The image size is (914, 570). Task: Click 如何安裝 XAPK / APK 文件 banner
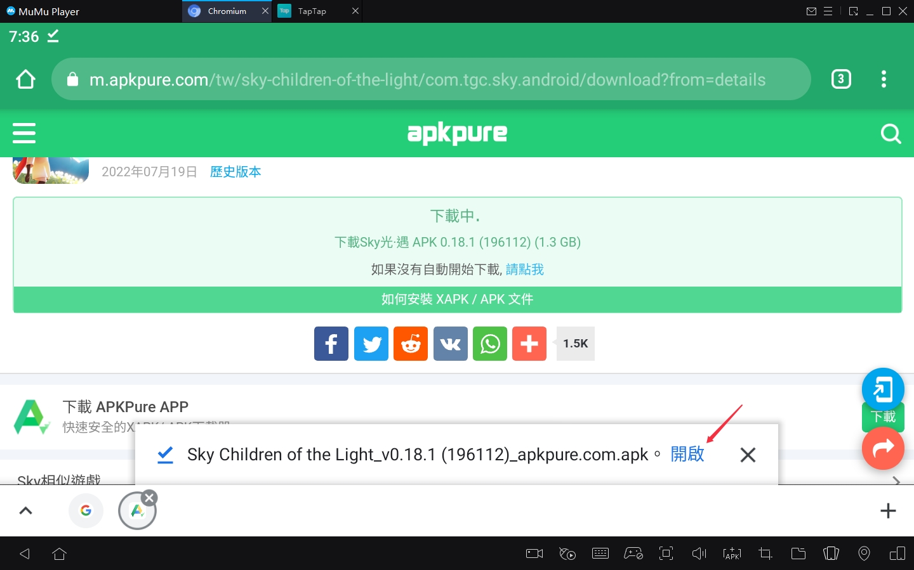pyautogui.click(x=458, y=299)
